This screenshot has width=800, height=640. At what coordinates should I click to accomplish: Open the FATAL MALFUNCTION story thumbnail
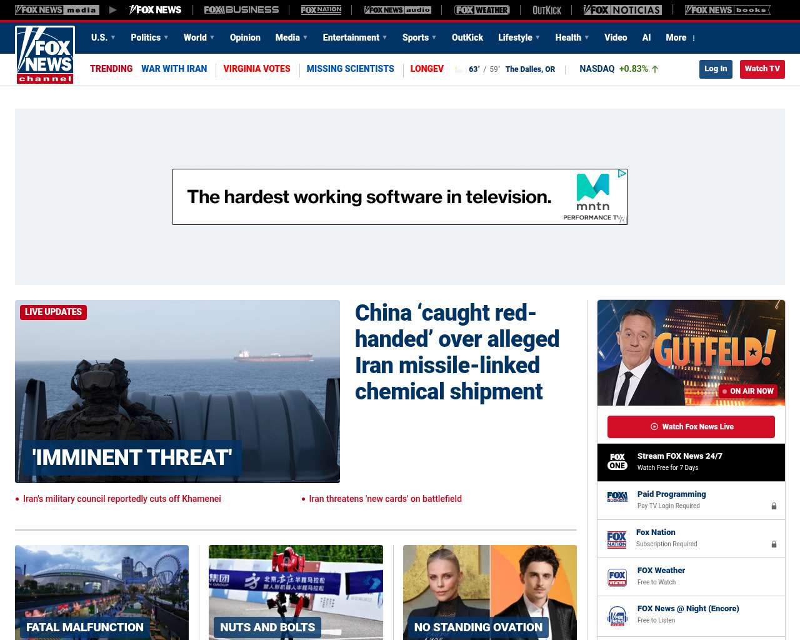coord(102,592)
